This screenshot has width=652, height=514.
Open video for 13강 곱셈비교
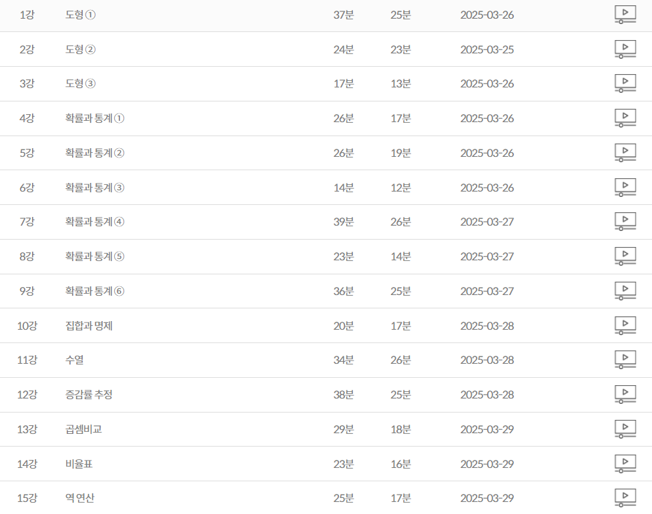coord(625,429)
